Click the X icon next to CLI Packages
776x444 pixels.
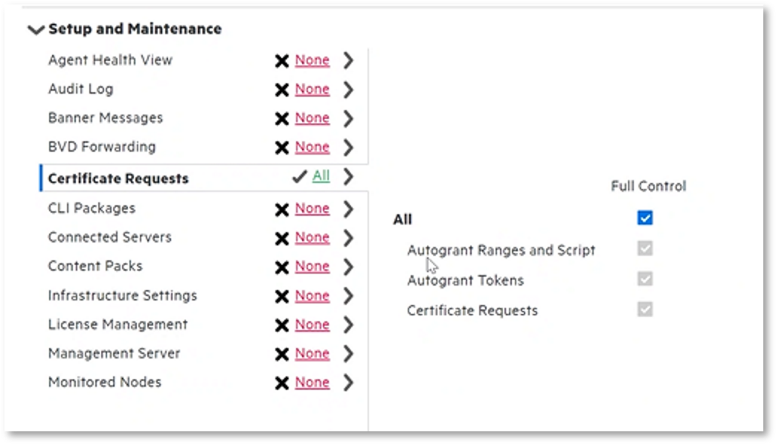coord(282,210)
